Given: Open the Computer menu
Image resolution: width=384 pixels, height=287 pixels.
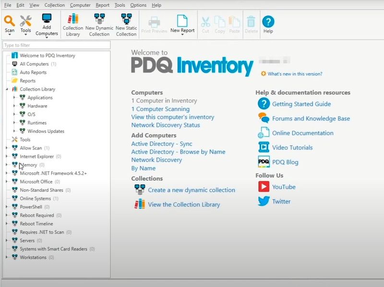Looking at the screenshot, I should 80,5.
